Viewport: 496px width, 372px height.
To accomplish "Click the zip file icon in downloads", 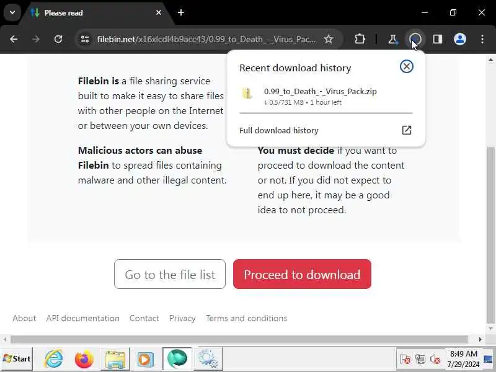I will coord(247,94).
